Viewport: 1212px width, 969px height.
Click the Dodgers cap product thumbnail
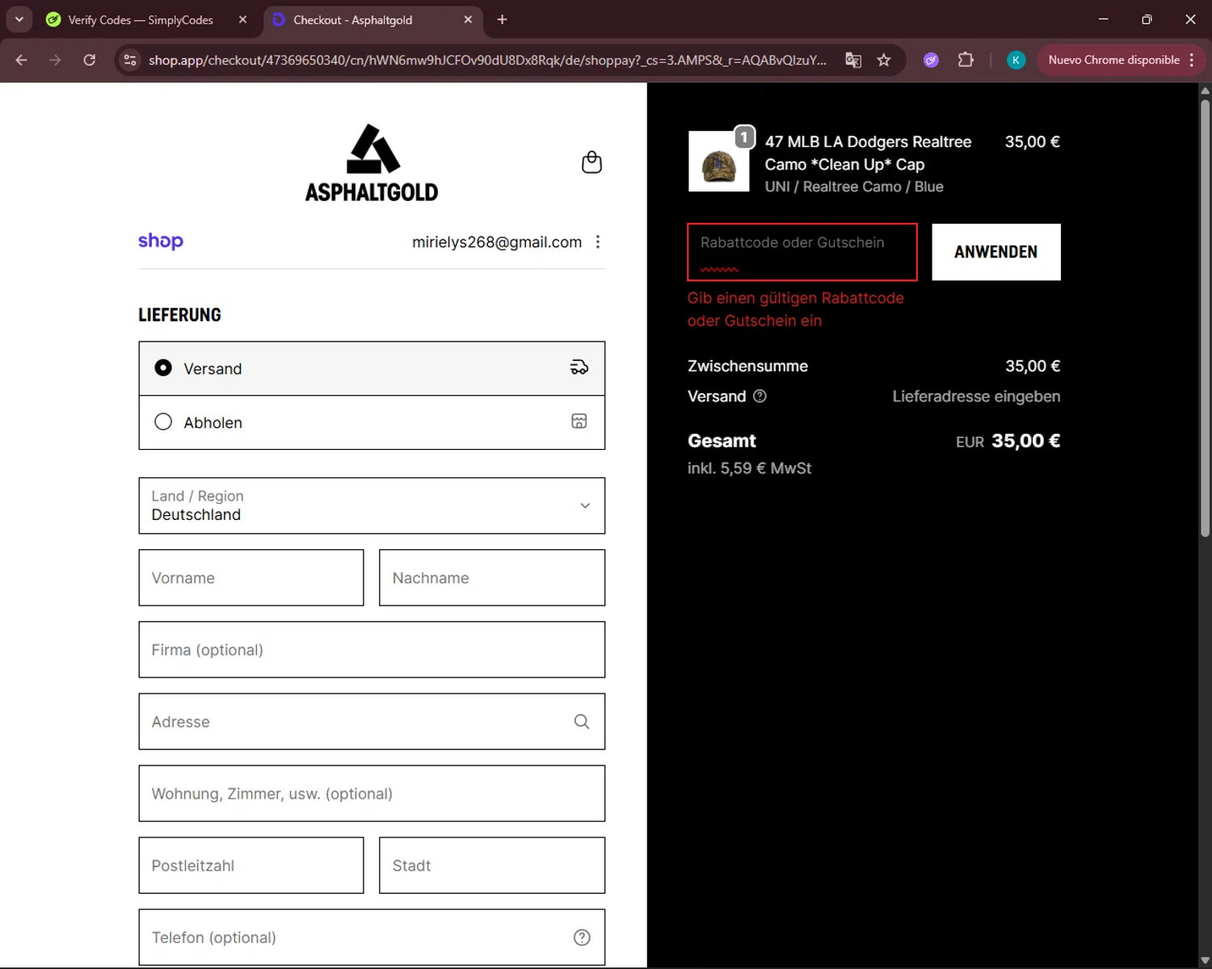coord(719,161)
